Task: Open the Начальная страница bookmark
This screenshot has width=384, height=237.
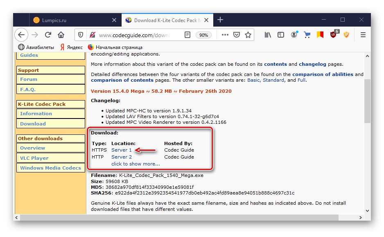Action: tap(115, 47)
